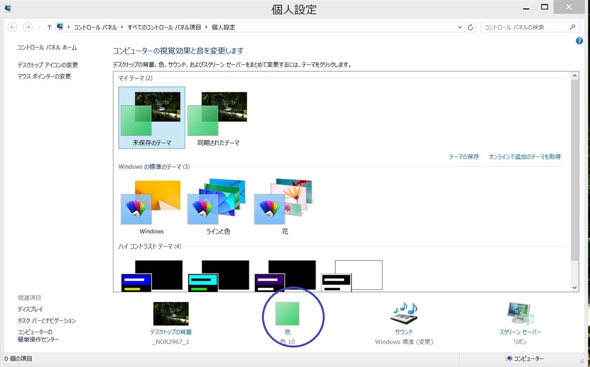This screenshot has width=590, height=367.
Task: Select the cyan high contrast theme
Action: coord(218,275)
